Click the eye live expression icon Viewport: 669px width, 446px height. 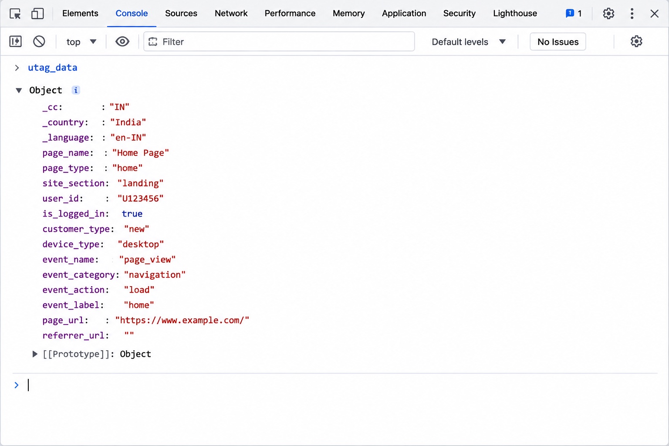122,41
